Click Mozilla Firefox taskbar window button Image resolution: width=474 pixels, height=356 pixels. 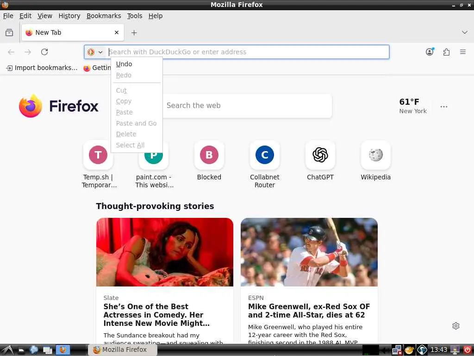[123, 350]
